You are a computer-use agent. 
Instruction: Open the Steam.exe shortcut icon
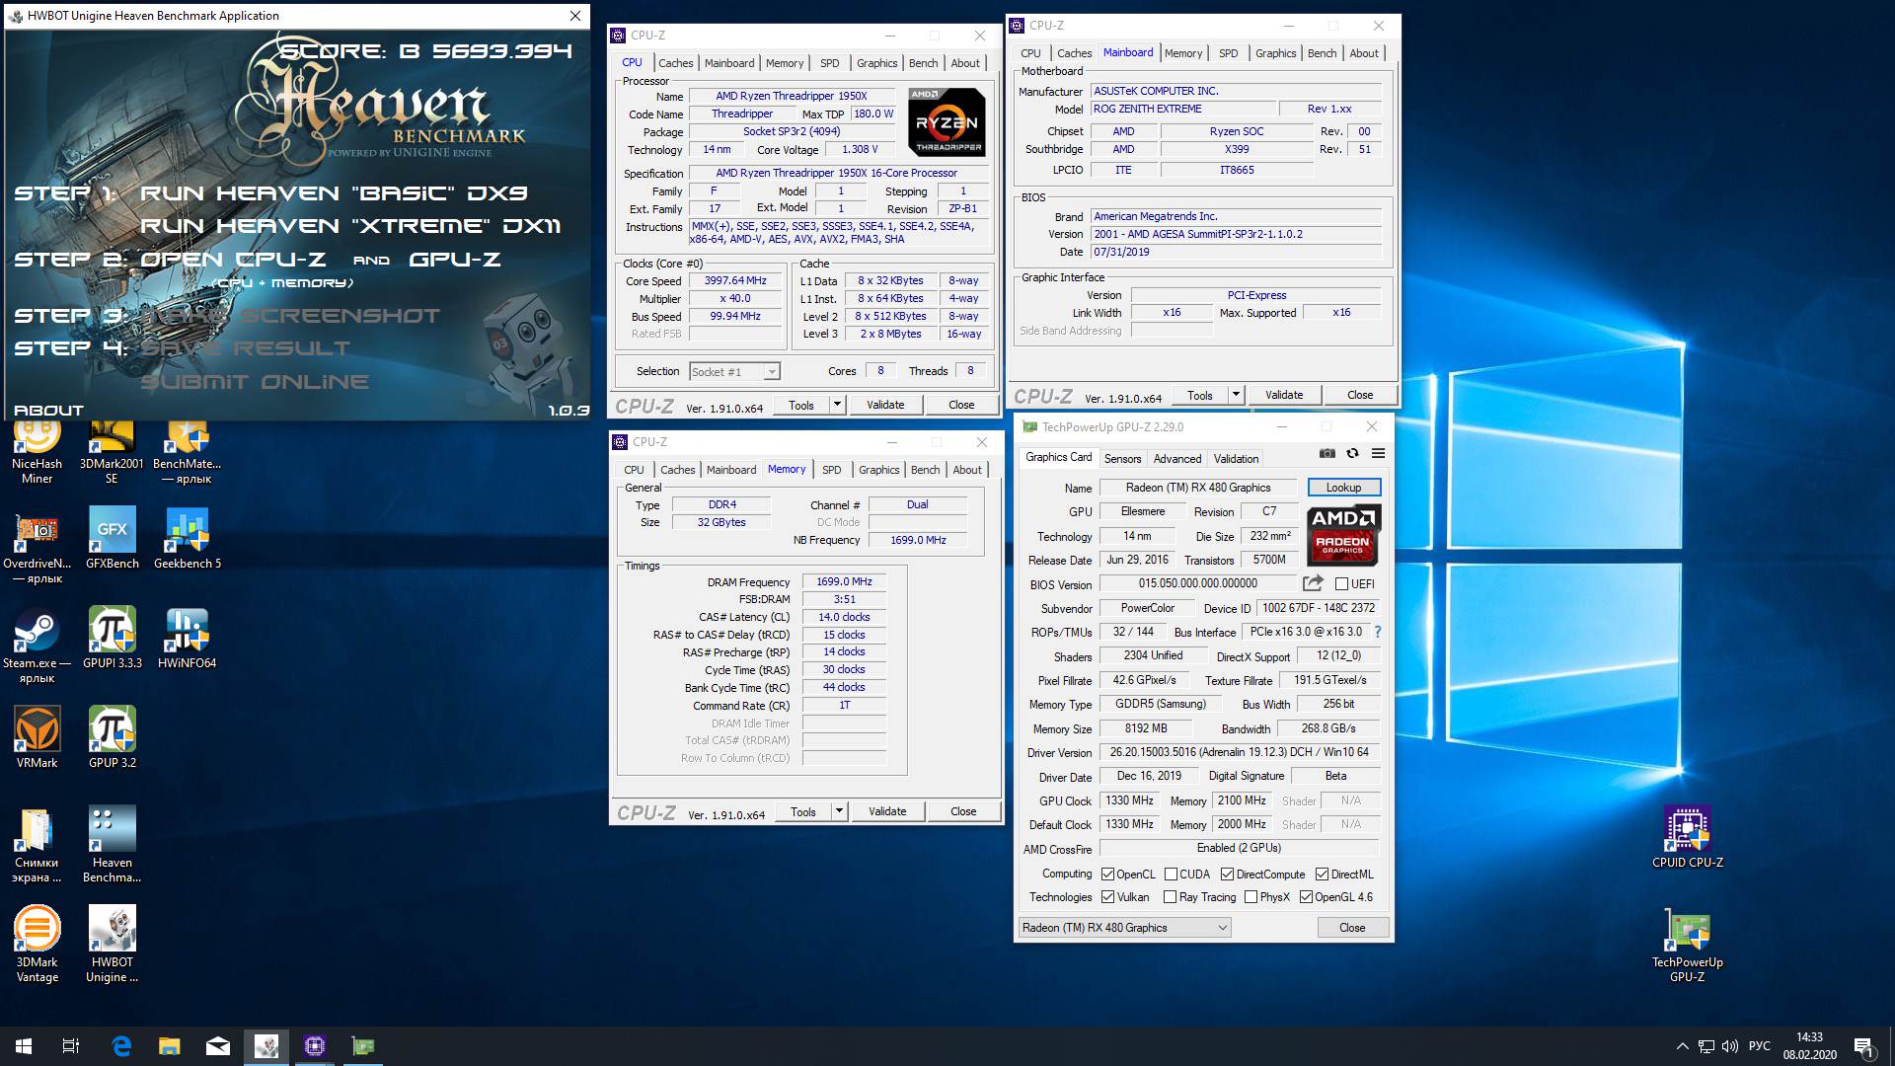tap(37, 646)
